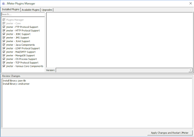
Task: Uncheck jmeter - HTTP Protocol Support
Action: coord(4,31)
